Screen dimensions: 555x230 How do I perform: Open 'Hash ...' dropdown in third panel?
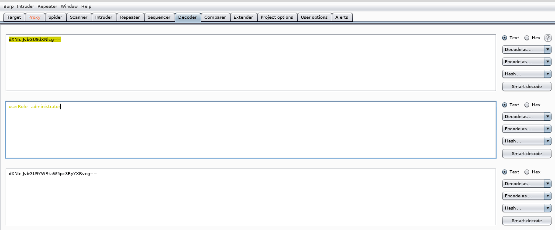[x=527, y=208]
